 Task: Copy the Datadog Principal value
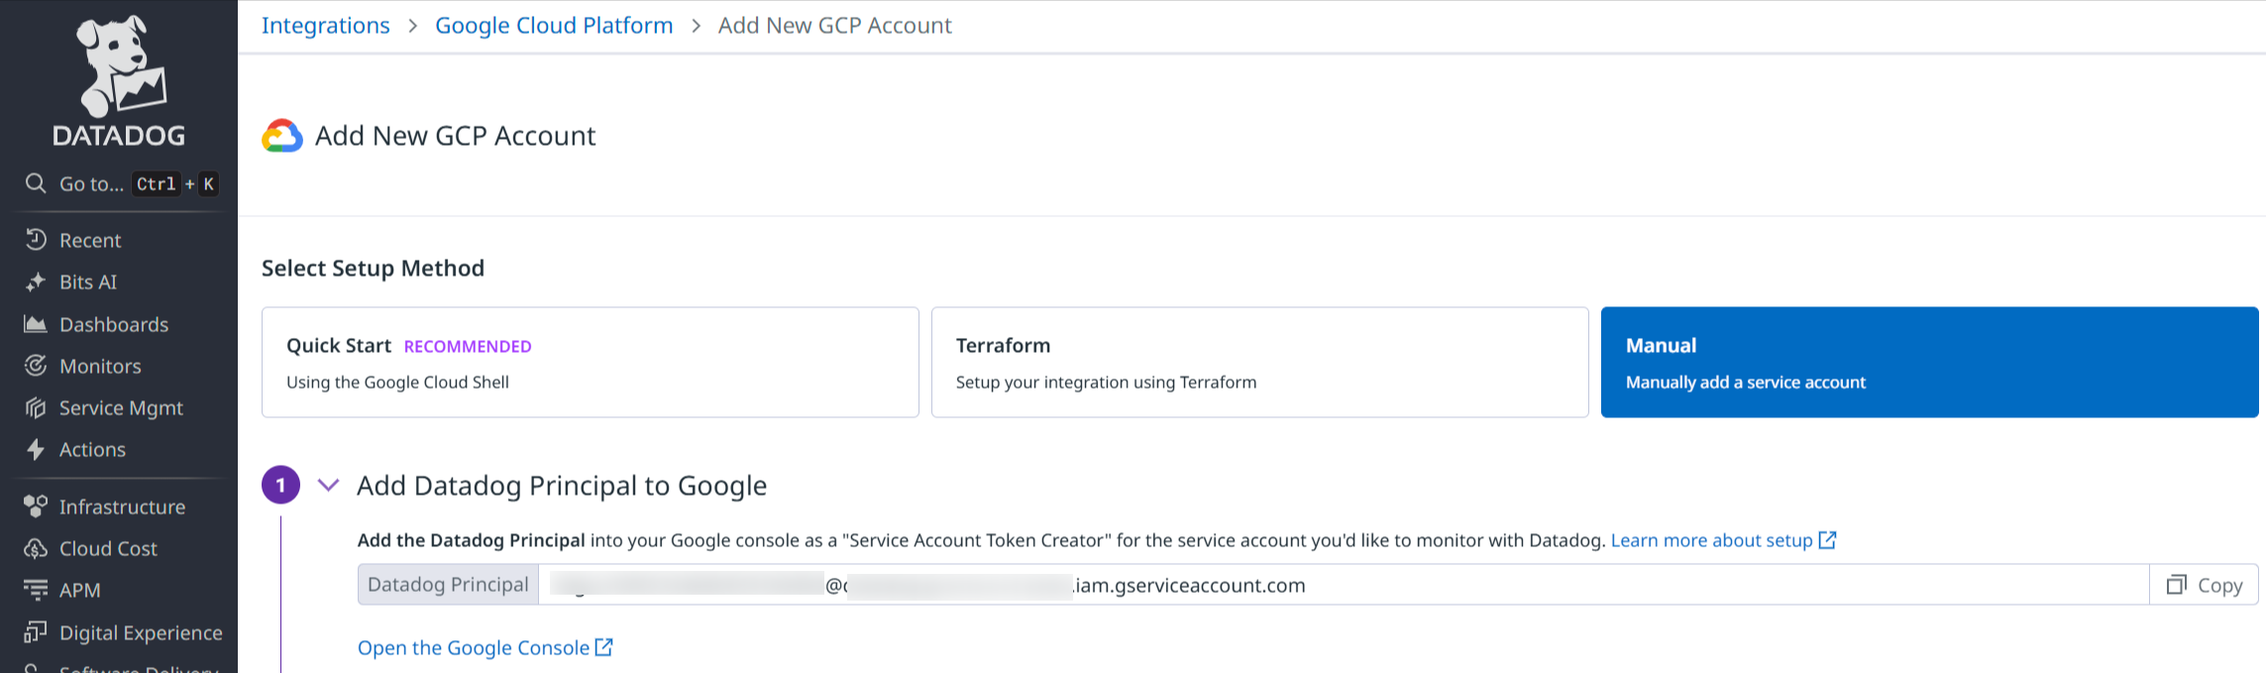(2204, 585)
